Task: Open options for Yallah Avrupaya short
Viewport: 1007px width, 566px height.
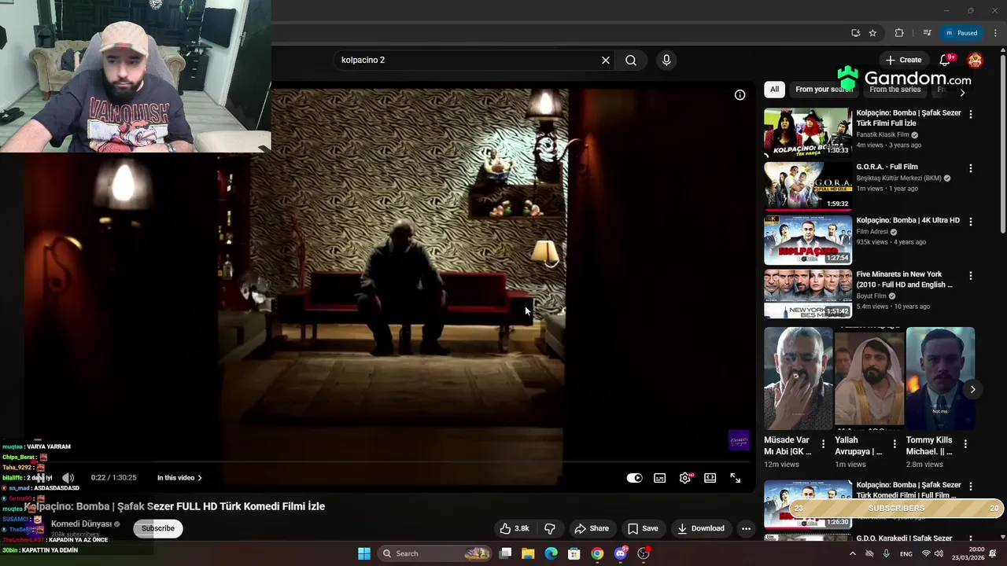Action: [x=894, y=444]
